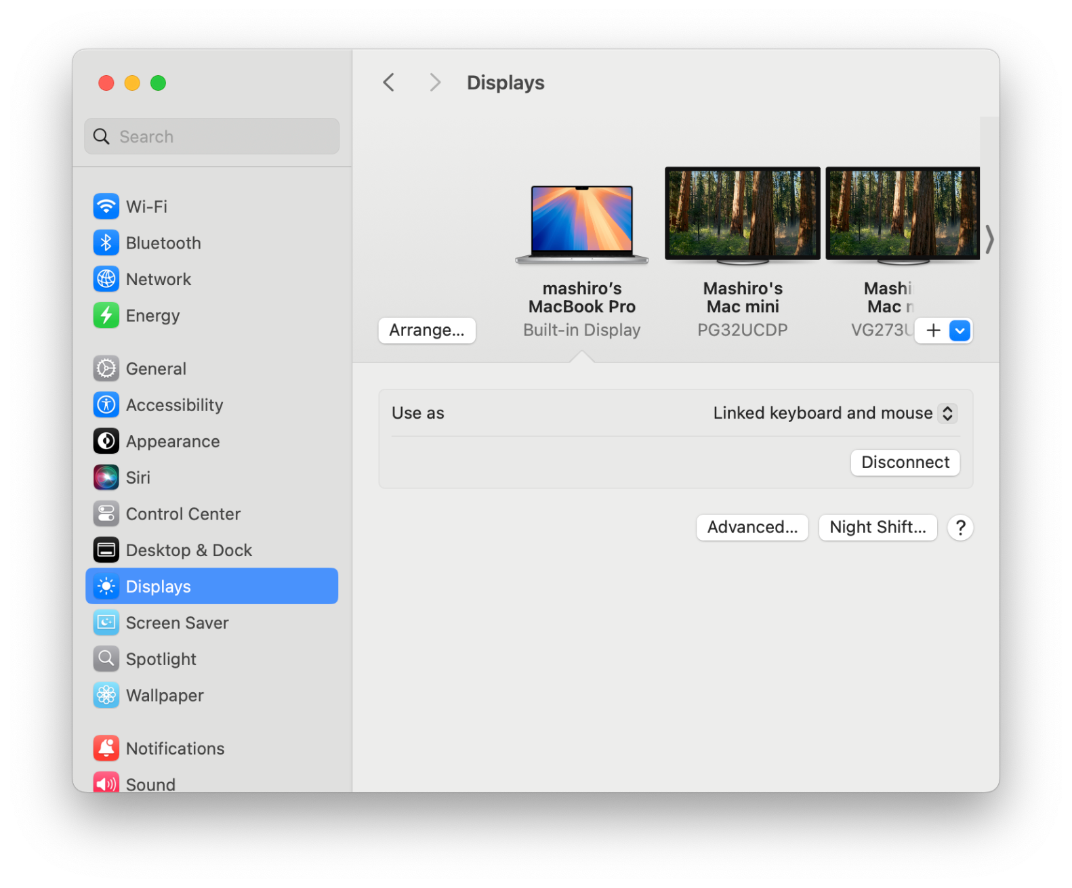Click the Notifications bell icon
This screenshot has height=888, width=1072.
click(106, 748)
